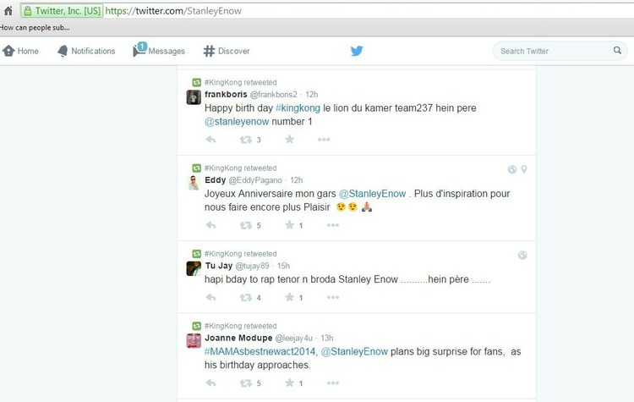Retweet Tu Jay's tweet
Screen dimensions: 634x402
[246, 298]
